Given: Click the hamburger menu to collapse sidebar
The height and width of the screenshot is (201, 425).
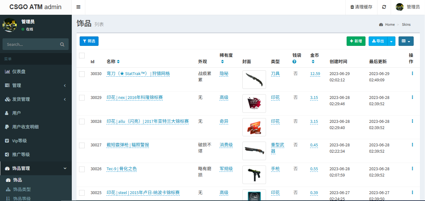Looking at the screenshot, I should pos(78,7).
